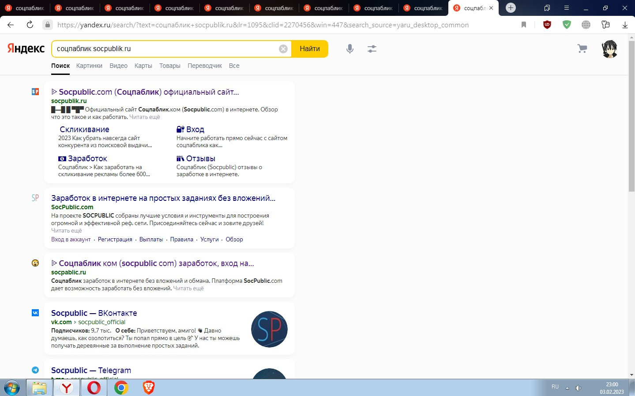Screen dimensions: 635x396
Task: Open Yandex Browser from the taskbar
Action: (67, 388)
